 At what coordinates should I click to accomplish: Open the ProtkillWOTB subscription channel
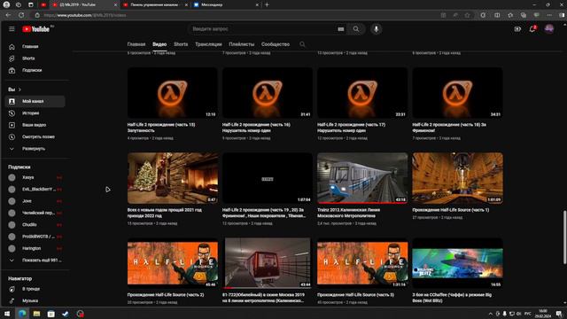point(35,237)
